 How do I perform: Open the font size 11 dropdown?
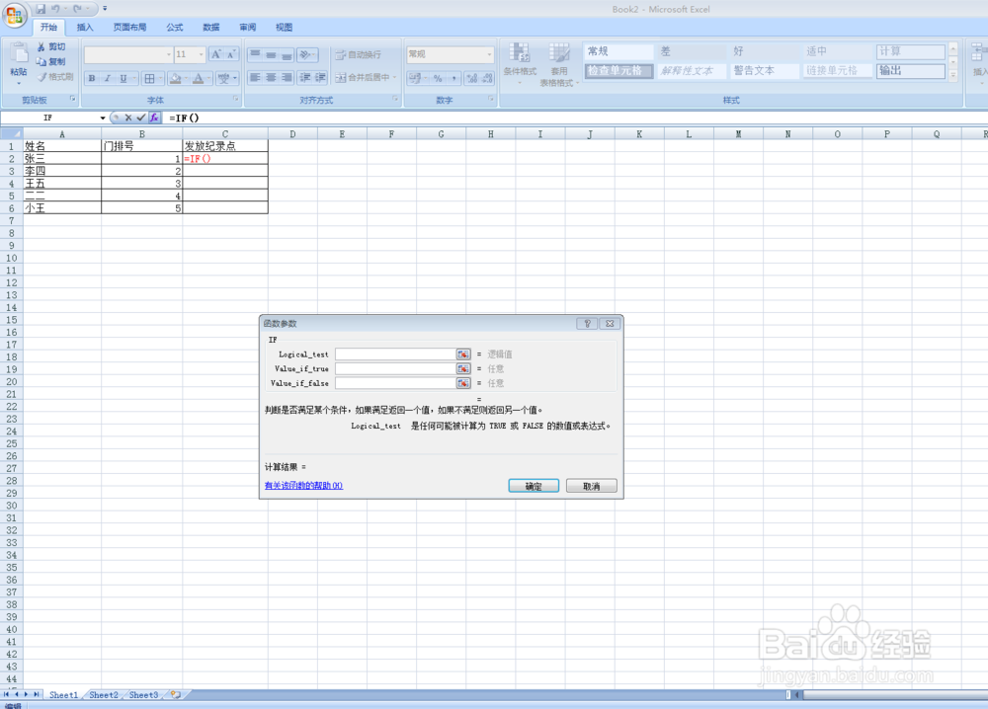click(x=201, y=54)
